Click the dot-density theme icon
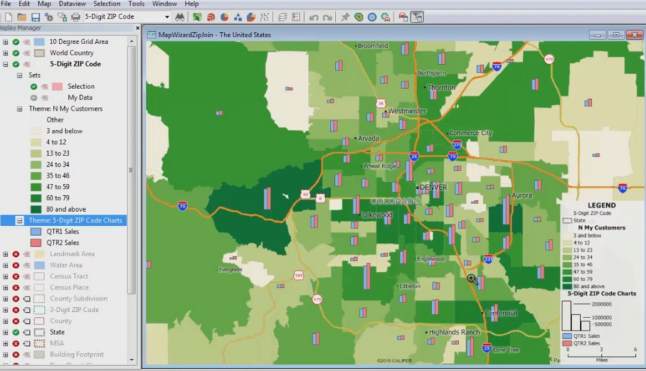This screenshot has width=646, height=371. click(x=211, y=17)
